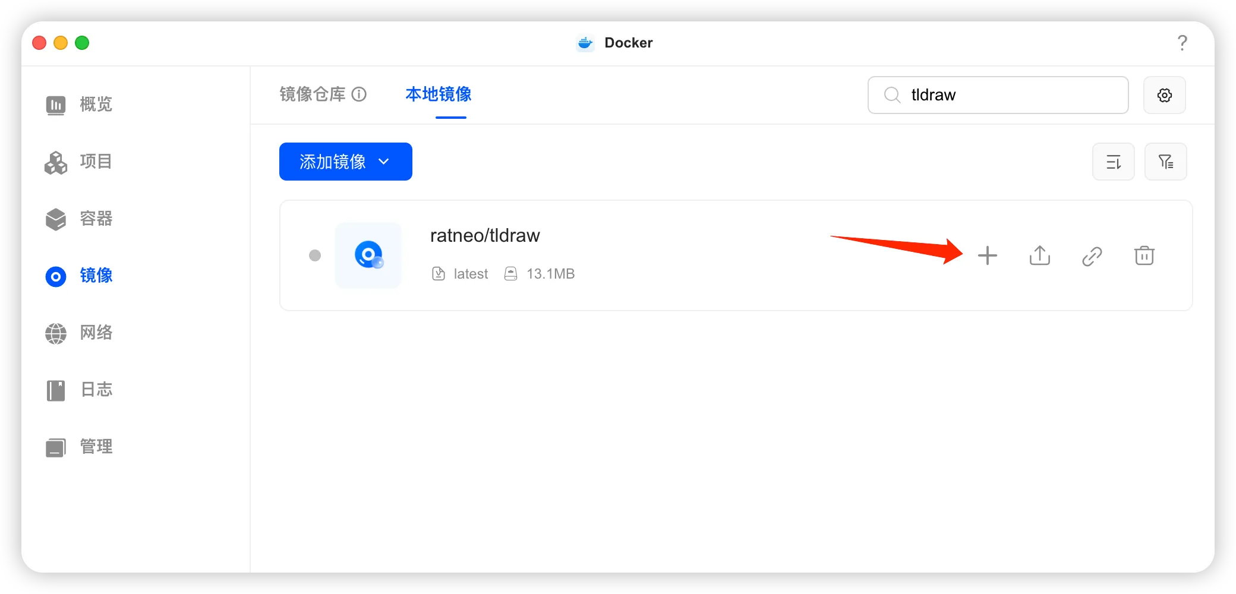
Task: Export the ratneo/tldraw image
Action: point(1040,255)
